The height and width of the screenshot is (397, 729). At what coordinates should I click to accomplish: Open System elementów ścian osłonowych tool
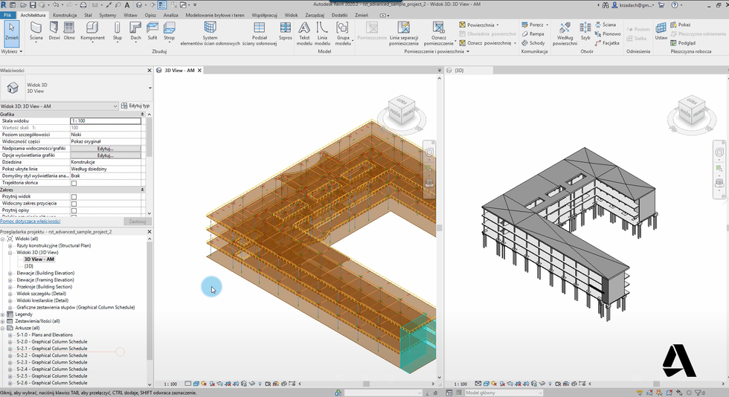210,33
